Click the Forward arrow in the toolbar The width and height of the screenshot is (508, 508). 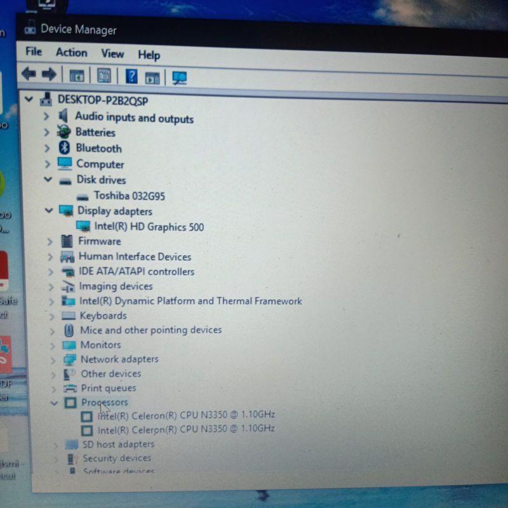(x=49, y=75)
